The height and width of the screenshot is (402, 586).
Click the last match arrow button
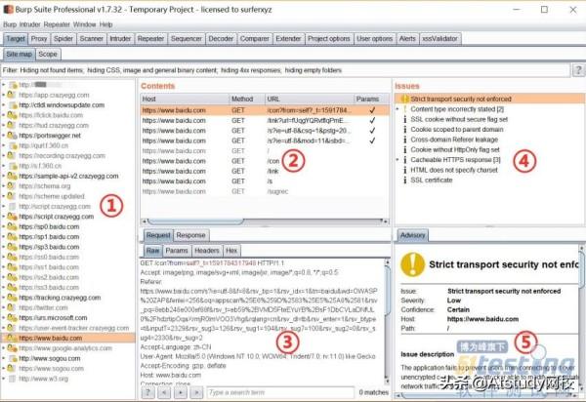pyautogui.click(x=196, y=392)
